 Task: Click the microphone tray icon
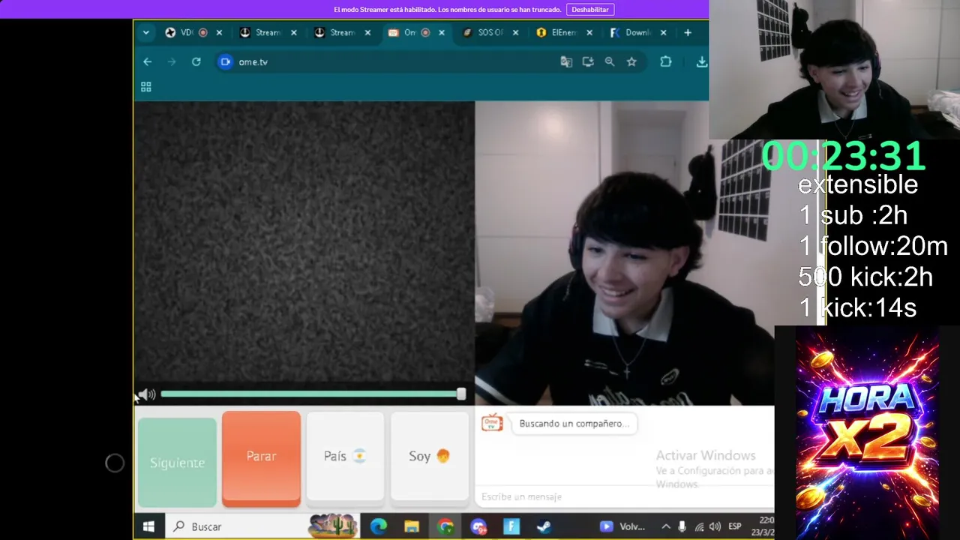[x=682, y=526]
